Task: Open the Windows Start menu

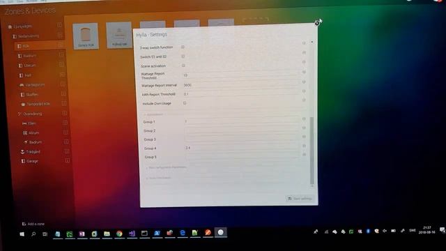Action: pyautogui.click(x=22, y=234)
